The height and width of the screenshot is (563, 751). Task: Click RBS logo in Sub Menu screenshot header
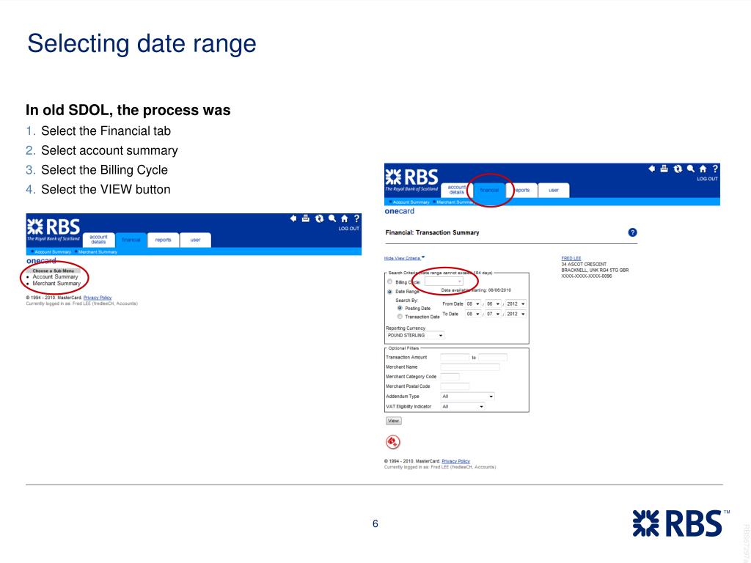[x=53, y=229]
